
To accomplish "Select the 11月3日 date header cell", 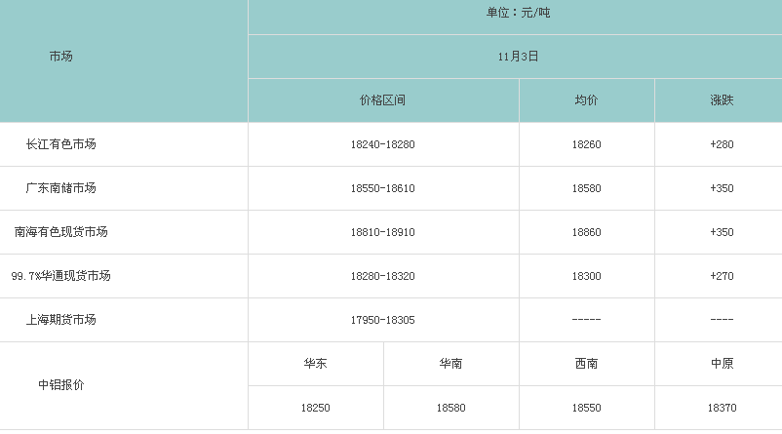I will pyautogui.click(x=518, y=57).
